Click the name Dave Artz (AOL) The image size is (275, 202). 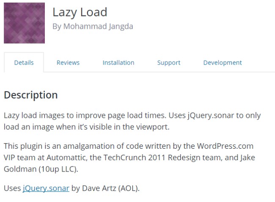[111, 188]
